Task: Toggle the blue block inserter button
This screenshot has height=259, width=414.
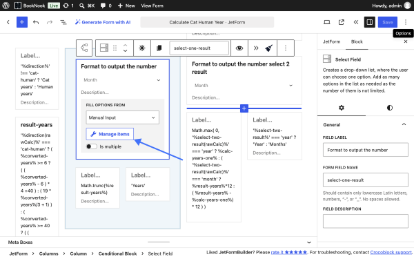Action: coord(22,22)
